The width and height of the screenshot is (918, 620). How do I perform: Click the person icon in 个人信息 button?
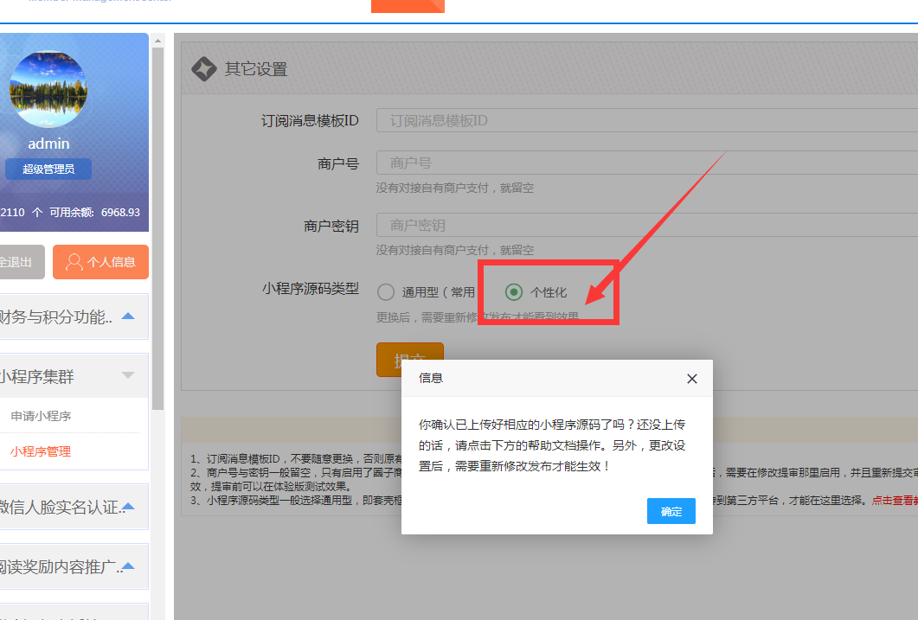(x=74, y=262)
